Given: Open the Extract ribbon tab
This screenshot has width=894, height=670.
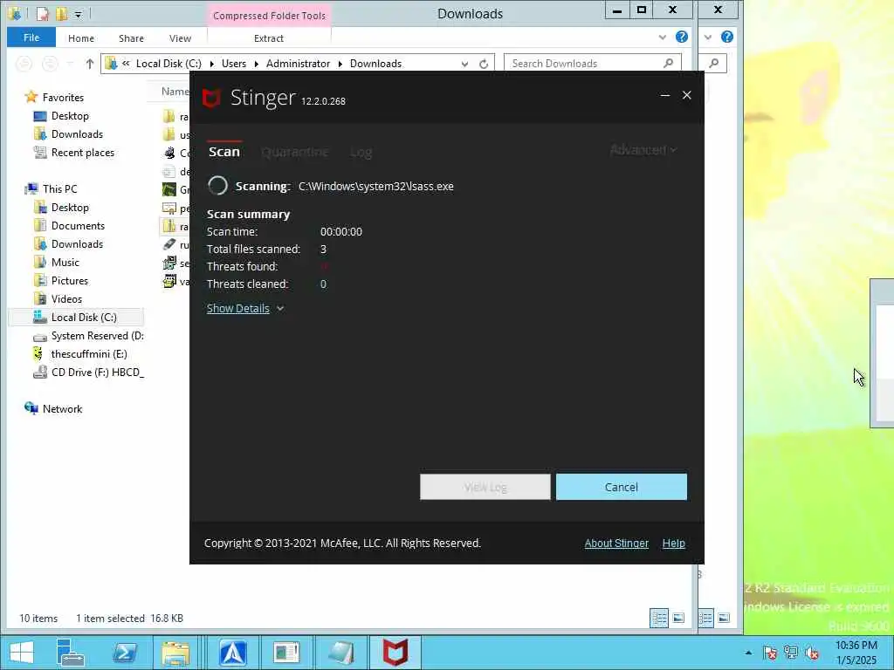Looking at the screenshot, I should [269, 38].
